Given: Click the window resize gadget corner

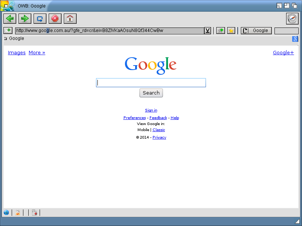Looking at the screenshot, I should (x=297, y=222).
